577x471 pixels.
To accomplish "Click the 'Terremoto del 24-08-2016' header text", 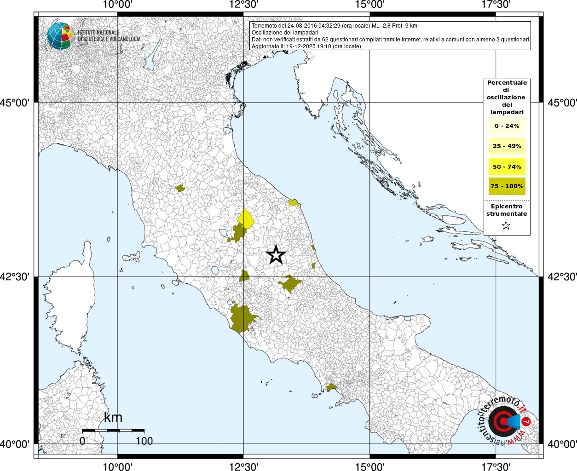I will pos(335,26).
